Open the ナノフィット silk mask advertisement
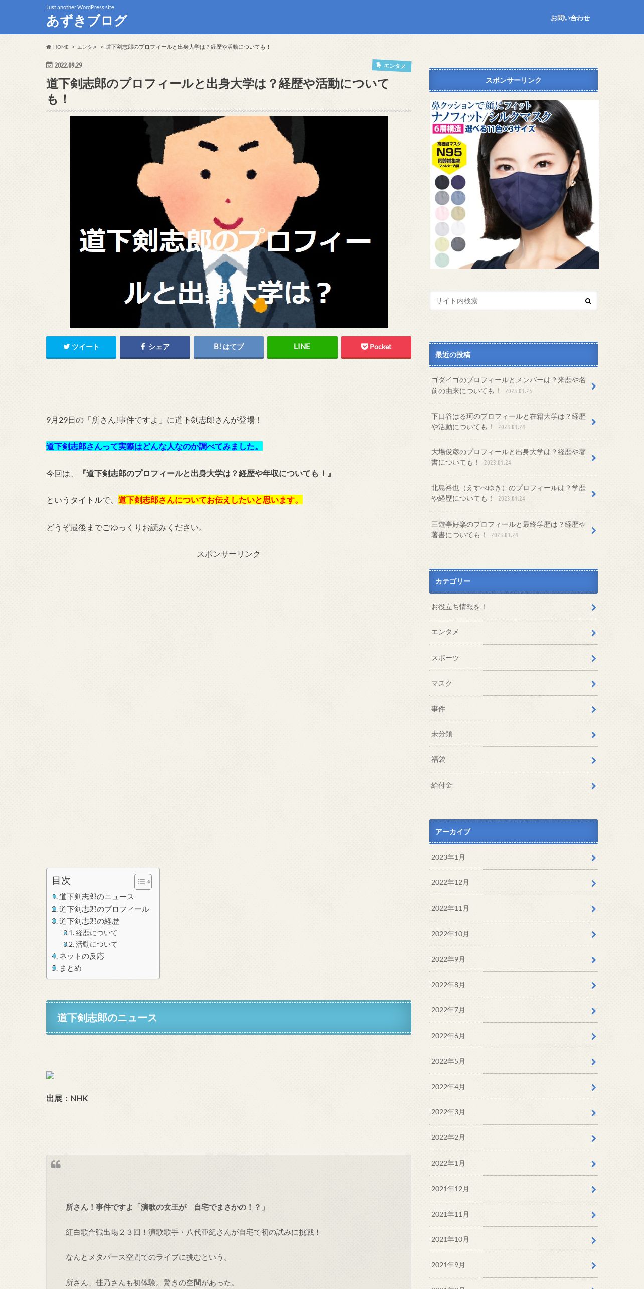Screen dimensions: 644x1289 pyautogui.click(x=514, y=185)
